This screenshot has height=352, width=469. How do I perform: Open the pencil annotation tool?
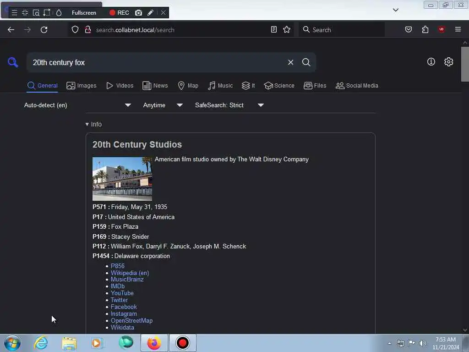(150, 12)
